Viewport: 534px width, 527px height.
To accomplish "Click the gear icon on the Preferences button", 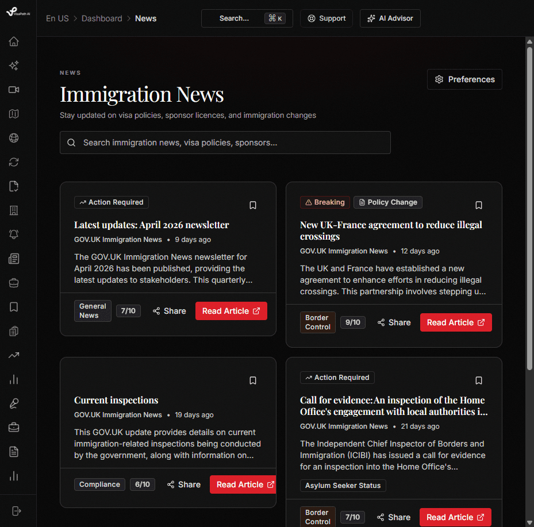I will coord(439,79).
